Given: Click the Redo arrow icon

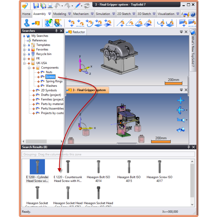Looking at the screenshot, I should [x=68, y=6].
